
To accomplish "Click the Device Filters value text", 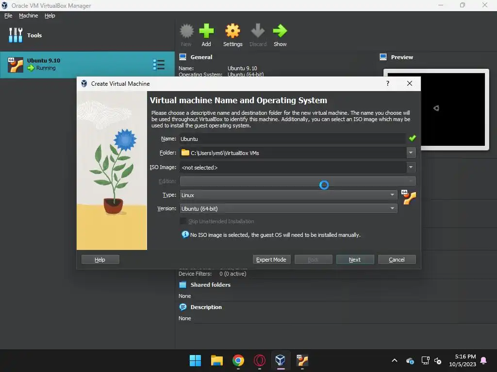I will (x=232, y=274).
